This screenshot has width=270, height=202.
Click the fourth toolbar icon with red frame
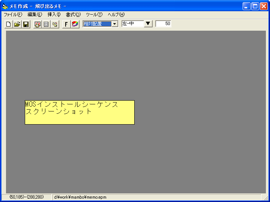(37, 24)
